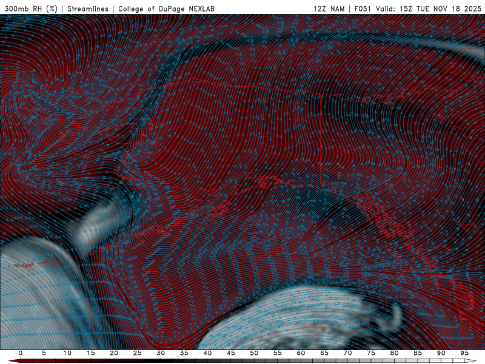
Task: Select the "12Z NAM" model run label
Action: tap(329, 8)
